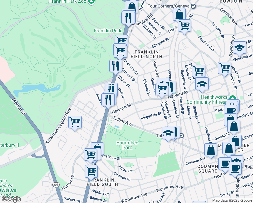Image resolution: width=253 pixels, height=203 pixels.
Task: Click the Arbutus St label
Action: pyautogui.click(x=100, y=193)
